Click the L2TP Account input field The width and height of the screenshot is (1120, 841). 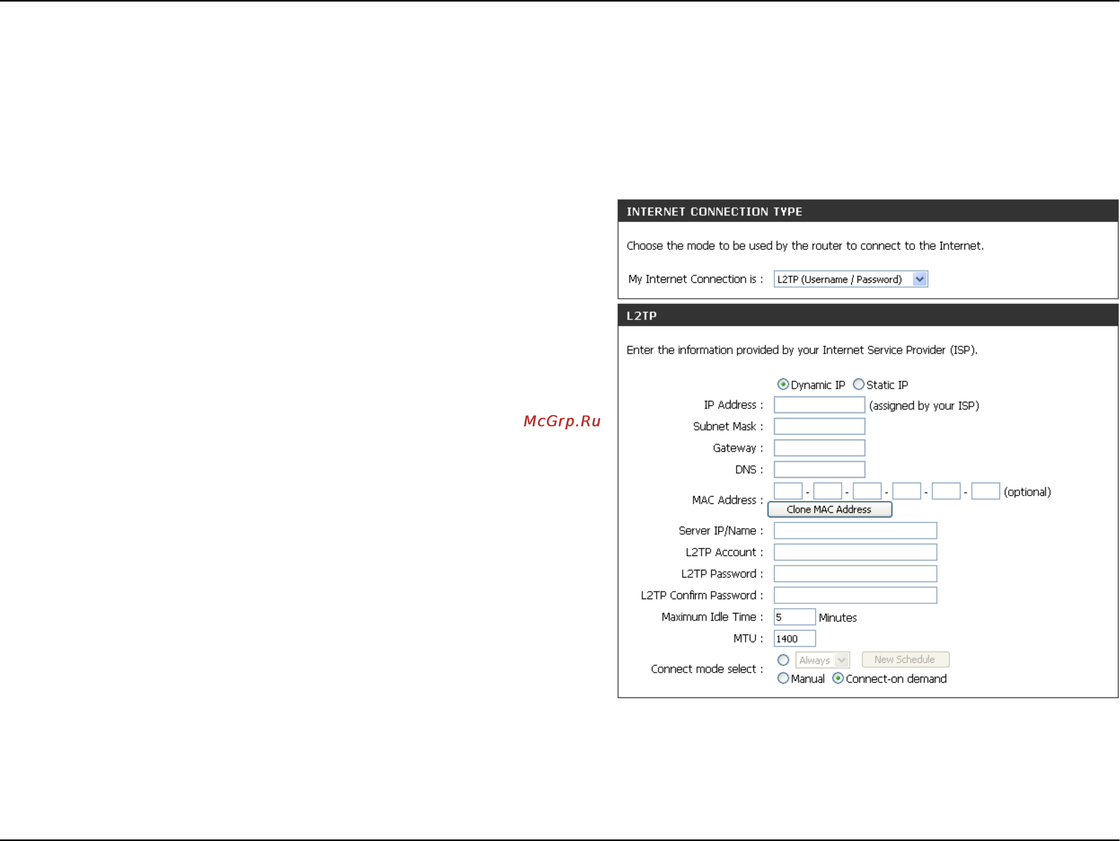click(855, 552)
